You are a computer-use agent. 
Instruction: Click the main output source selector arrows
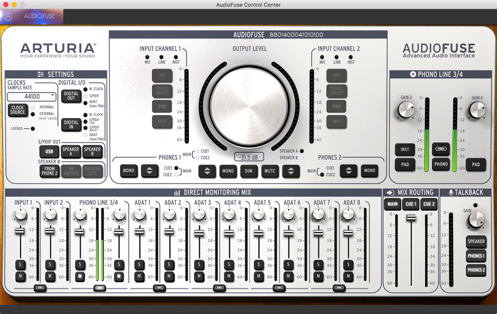[x=207, y=171]
